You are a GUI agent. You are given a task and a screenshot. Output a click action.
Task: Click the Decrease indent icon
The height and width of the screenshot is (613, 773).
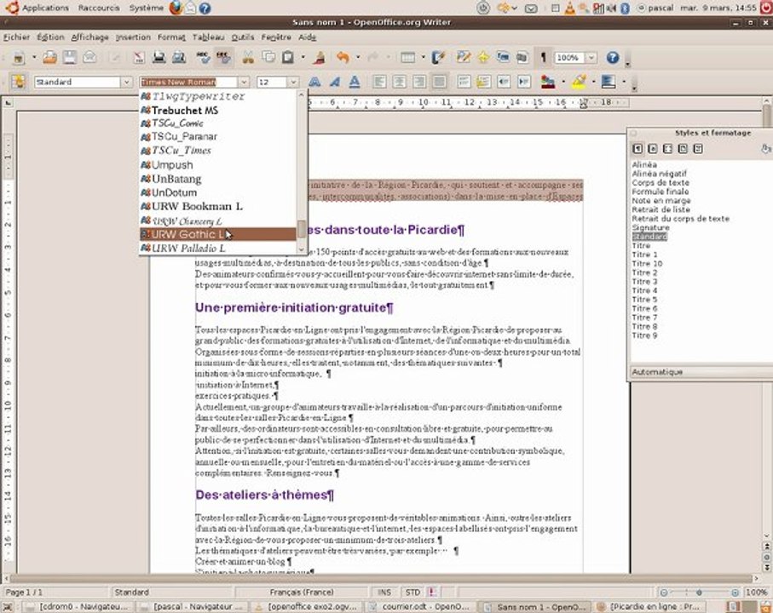504,82
